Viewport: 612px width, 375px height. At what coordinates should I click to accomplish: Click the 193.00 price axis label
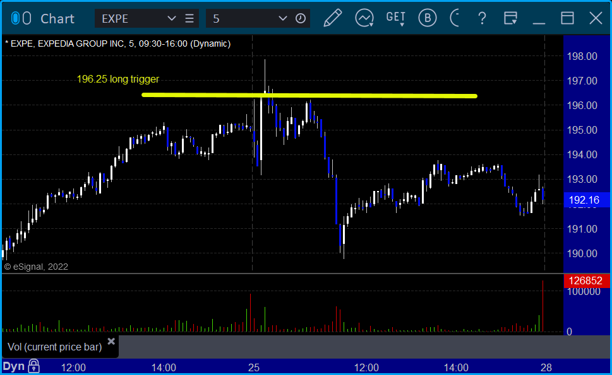[x=582, y=180]
